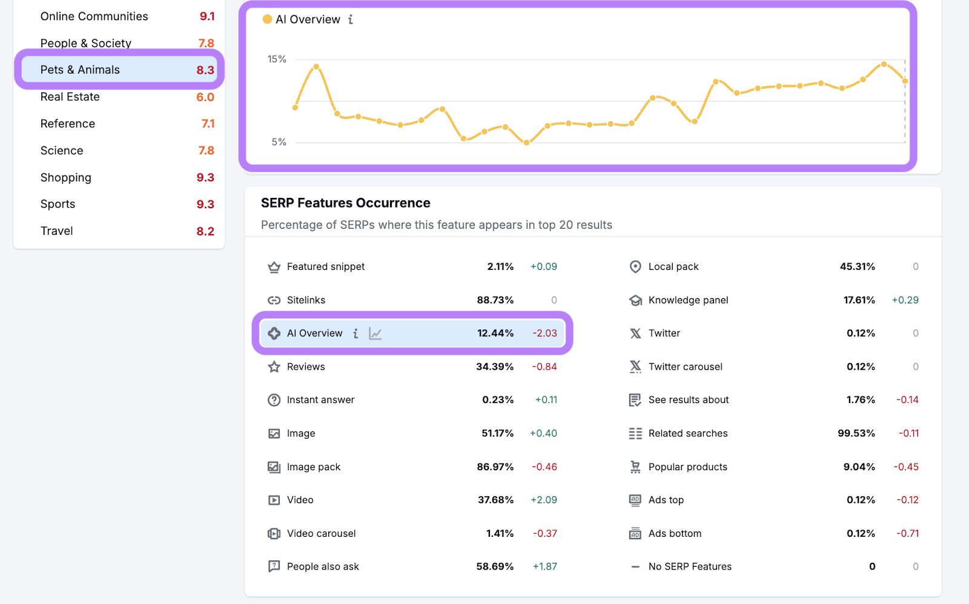
Task: Click info icon beside chart AI Overview title
Action: coord(351,19)
